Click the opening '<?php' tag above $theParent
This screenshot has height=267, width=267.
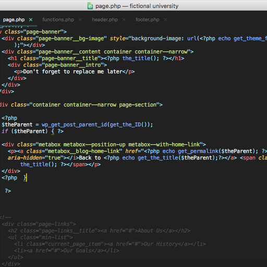(9, 118)
